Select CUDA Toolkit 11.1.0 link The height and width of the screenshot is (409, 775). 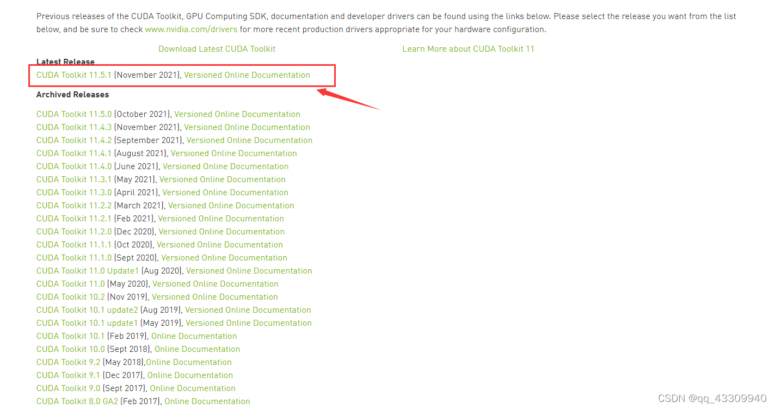[73, 258]
